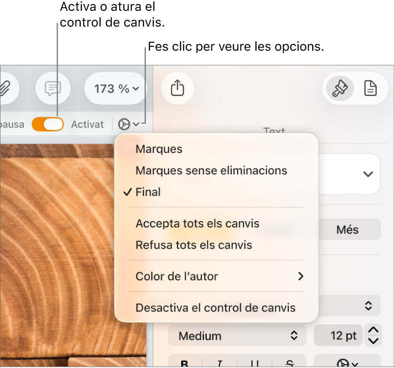Open the Medium font weight popup
The image size is (394, 368).
(x=237, y=336)
